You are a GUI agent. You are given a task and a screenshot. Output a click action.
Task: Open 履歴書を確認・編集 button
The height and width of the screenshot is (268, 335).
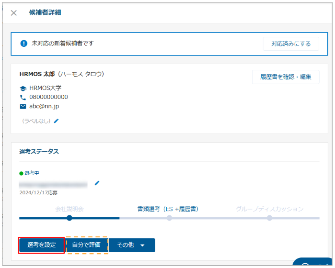[x=286, y=77]
